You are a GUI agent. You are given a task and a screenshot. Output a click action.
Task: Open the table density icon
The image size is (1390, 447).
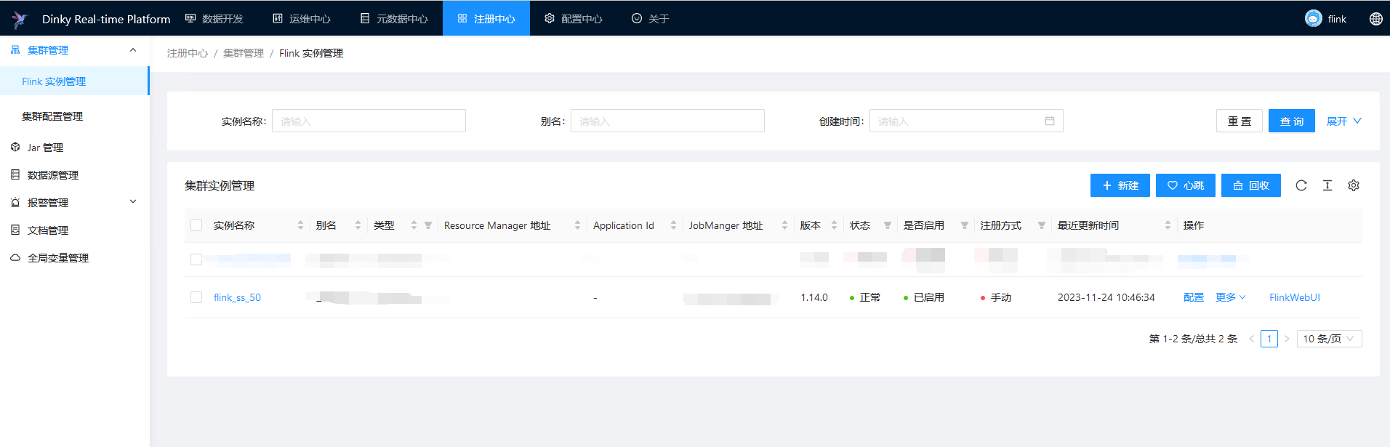tap(1327, 185)
